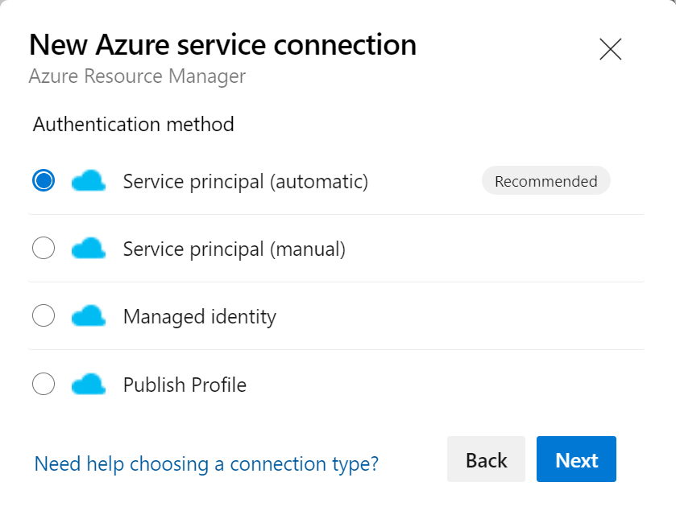Image resolution: width=676 pixels, height=523 pixels.
Task: Click the Recommended badge
Action: (545, 181)
